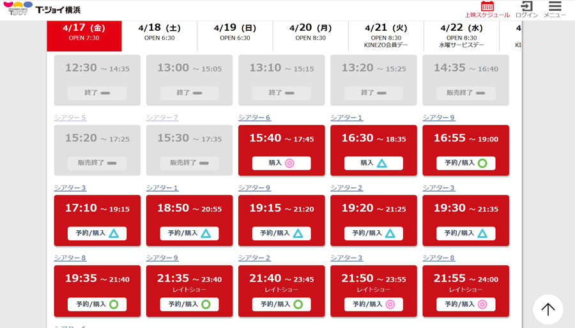Select the 4/18 (土) date tab
Screen dimensions: 575x328
(x=160, y=32)
